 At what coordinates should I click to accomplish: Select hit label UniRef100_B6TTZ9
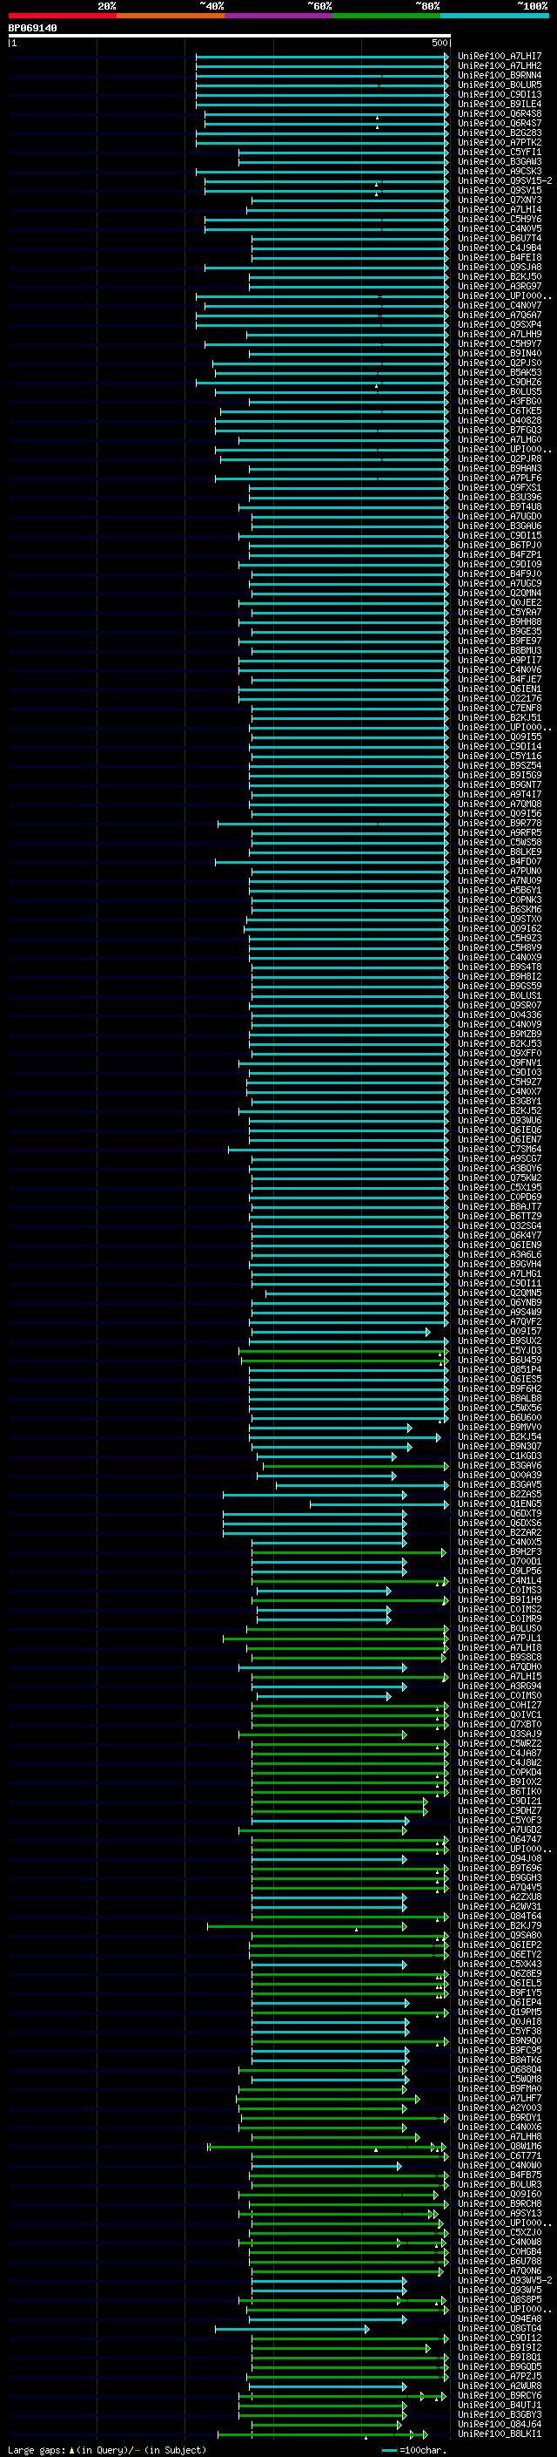pos(499,1216)
